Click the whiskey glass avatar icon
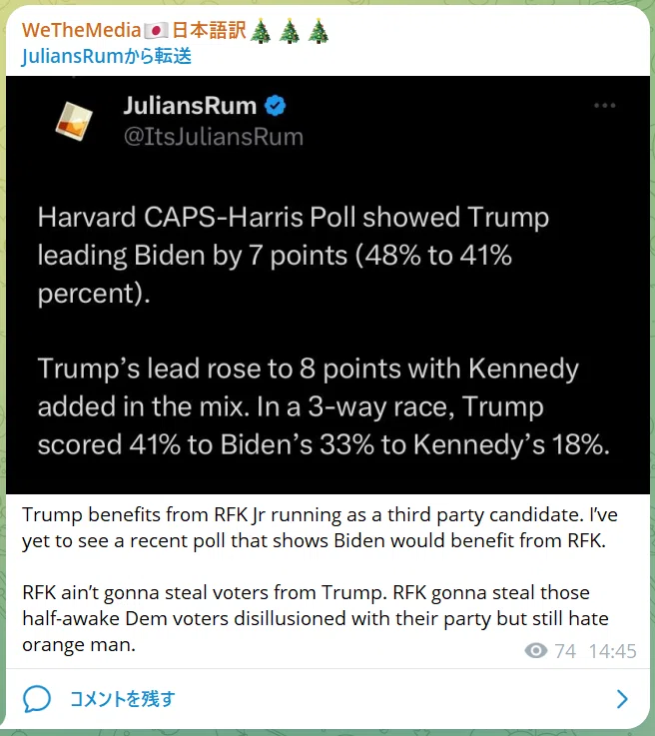Screen dimensions: 655x736 pos(74,121)
